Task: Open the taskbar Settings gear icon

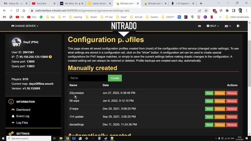Action: pyautogui.click(x=87, y=138)
